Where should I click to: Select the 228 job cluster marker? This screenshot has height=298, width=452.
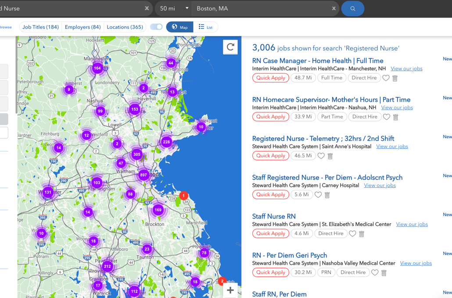click(x=166, y=142)
